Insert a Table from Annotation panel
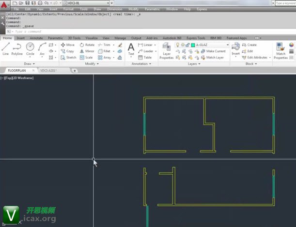 point(145,58)
